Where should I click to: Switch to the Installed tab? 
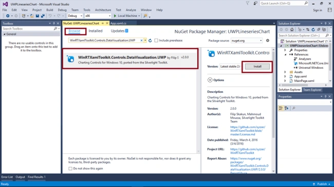click(x=96, y=31)
